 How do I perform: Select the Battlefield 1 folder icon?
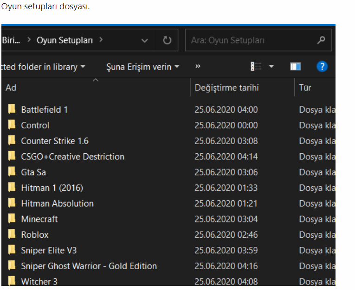coord(12,110)
